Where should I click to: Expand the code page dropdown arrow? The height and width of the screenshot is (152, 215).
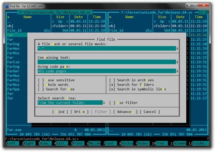click(x=177, y=71)
